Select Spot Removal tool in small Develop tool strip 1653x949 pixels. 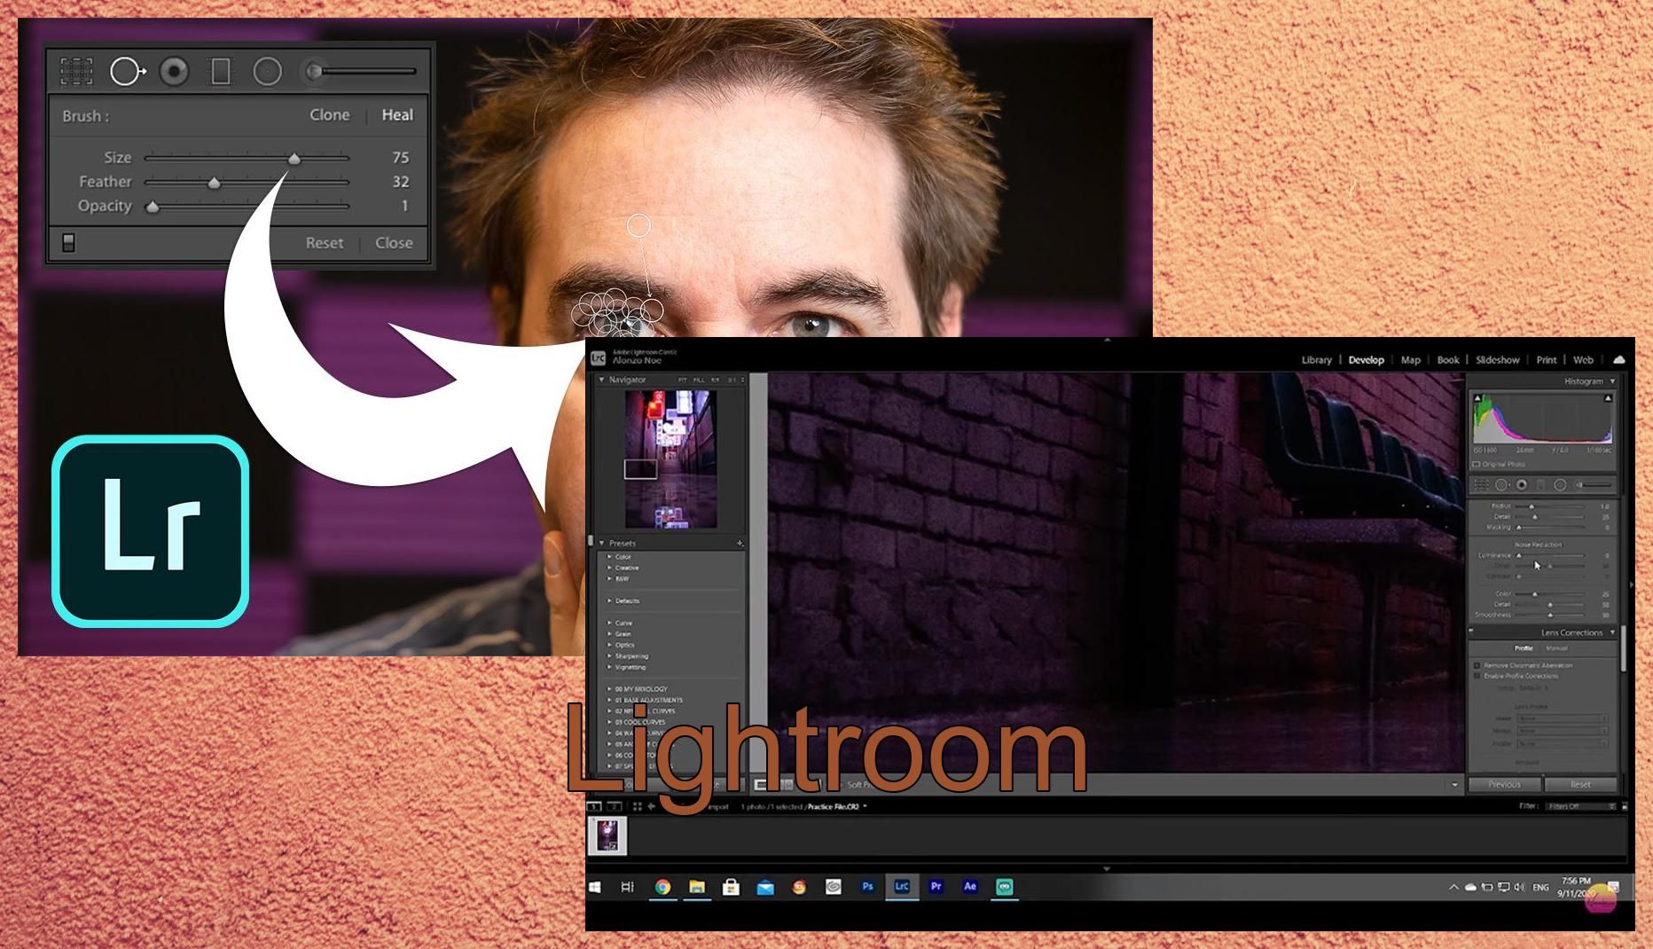tap(1501, 485)
